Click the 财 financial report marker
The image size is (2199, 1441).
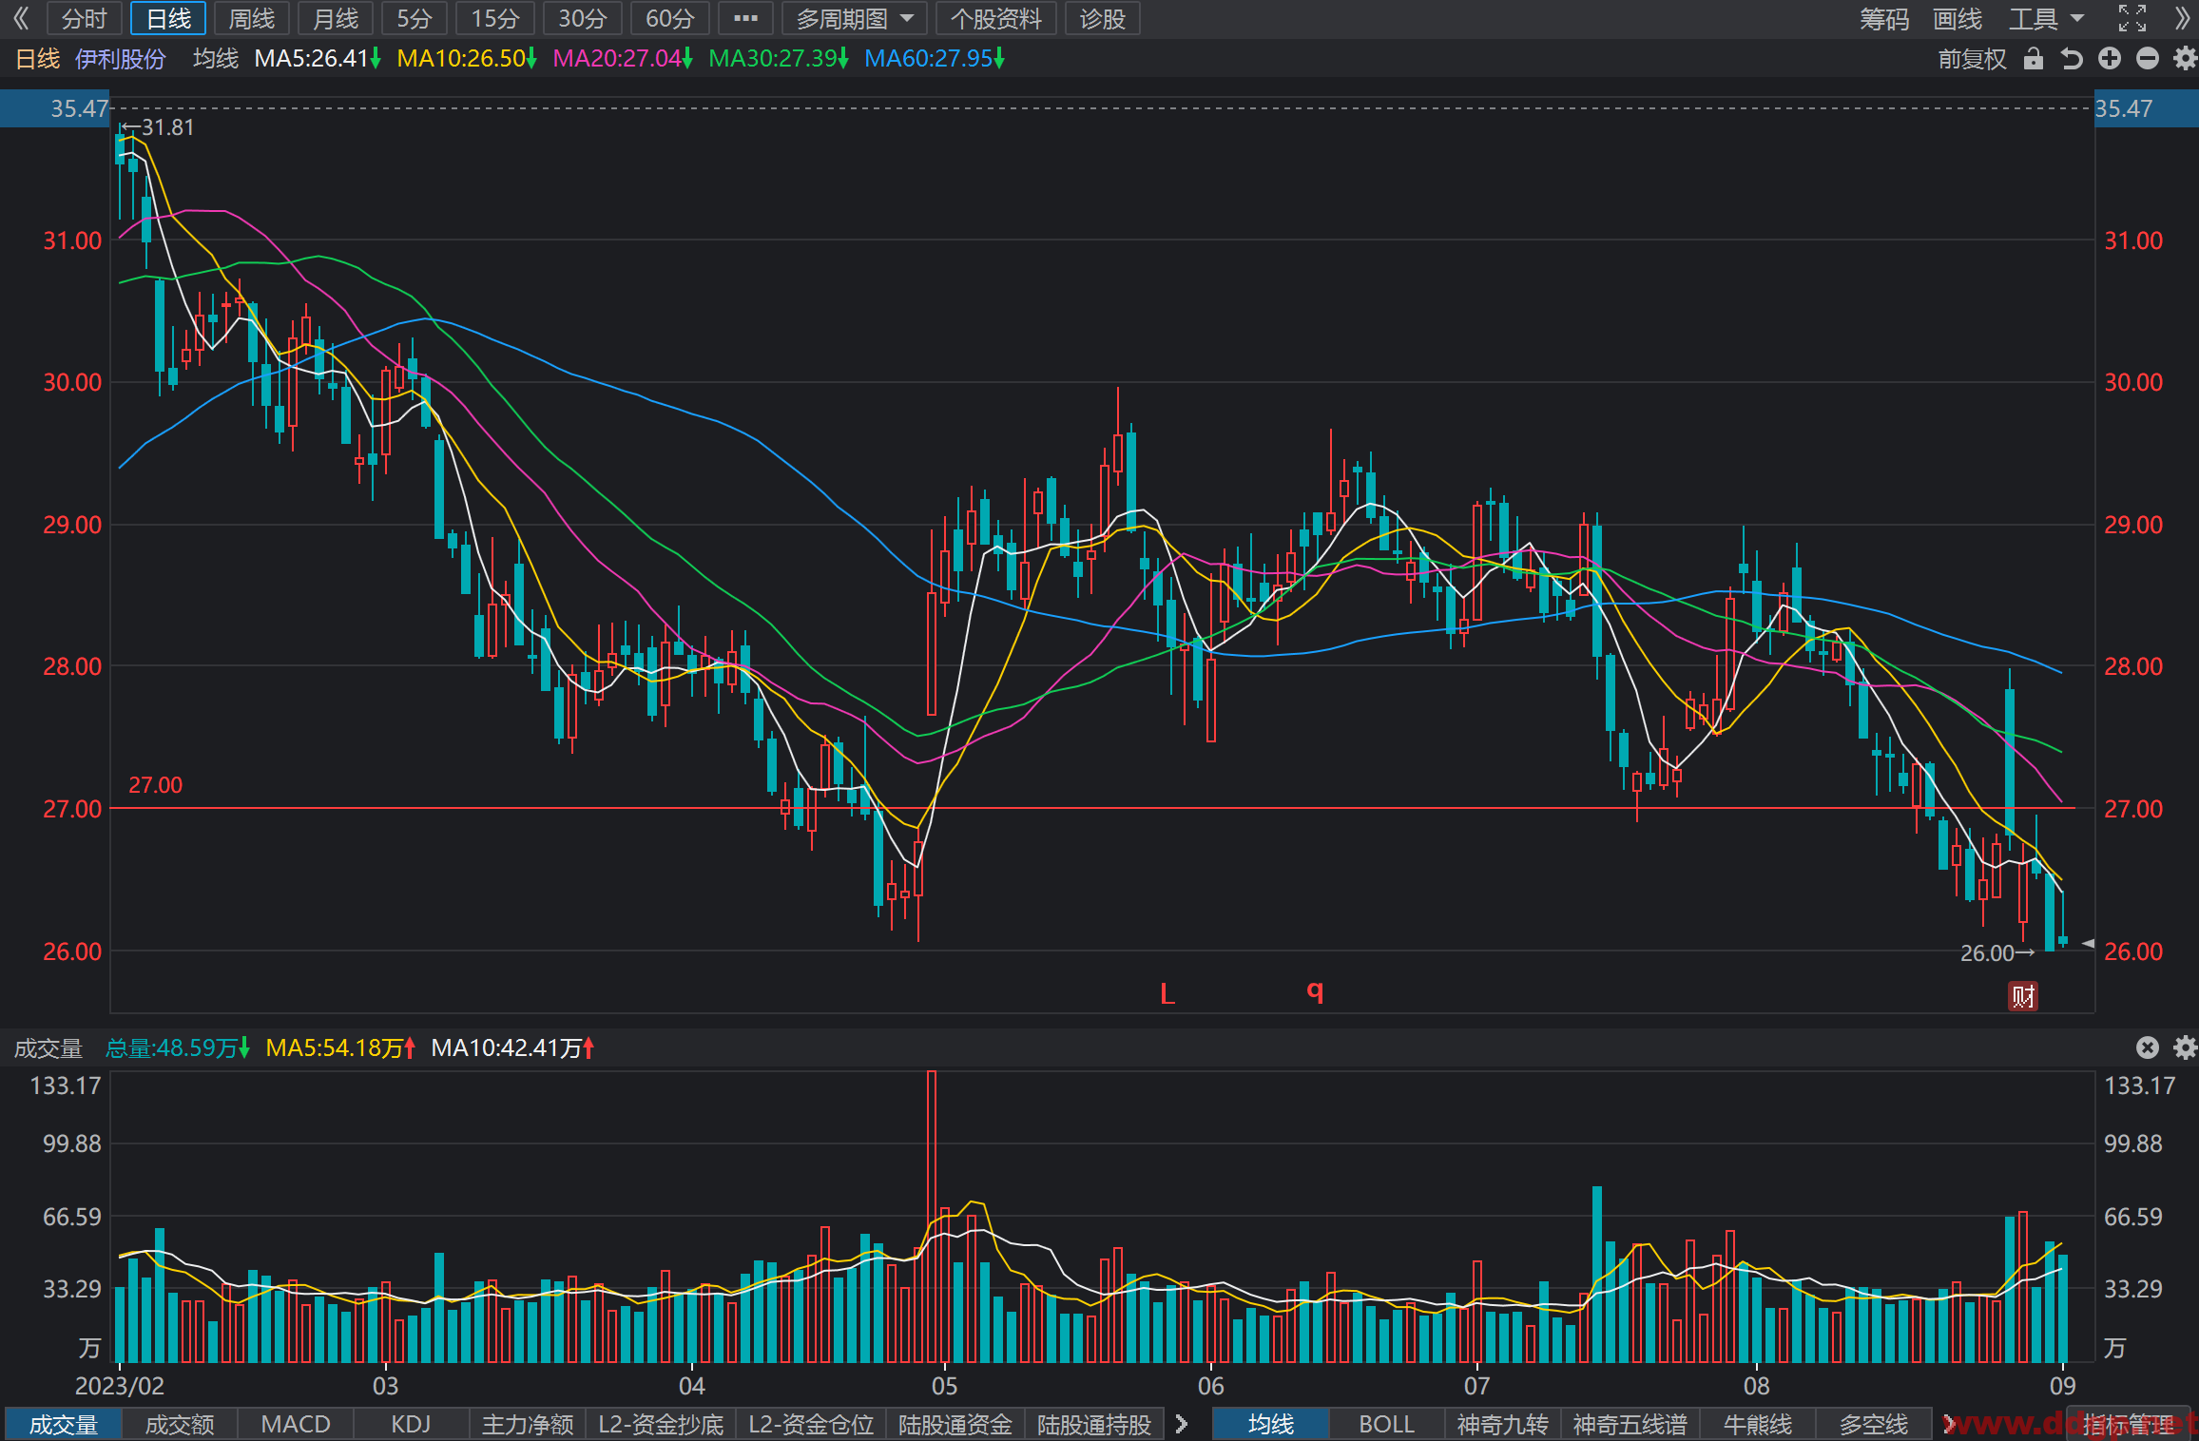pyautogui.click(x=2022, y=995)
